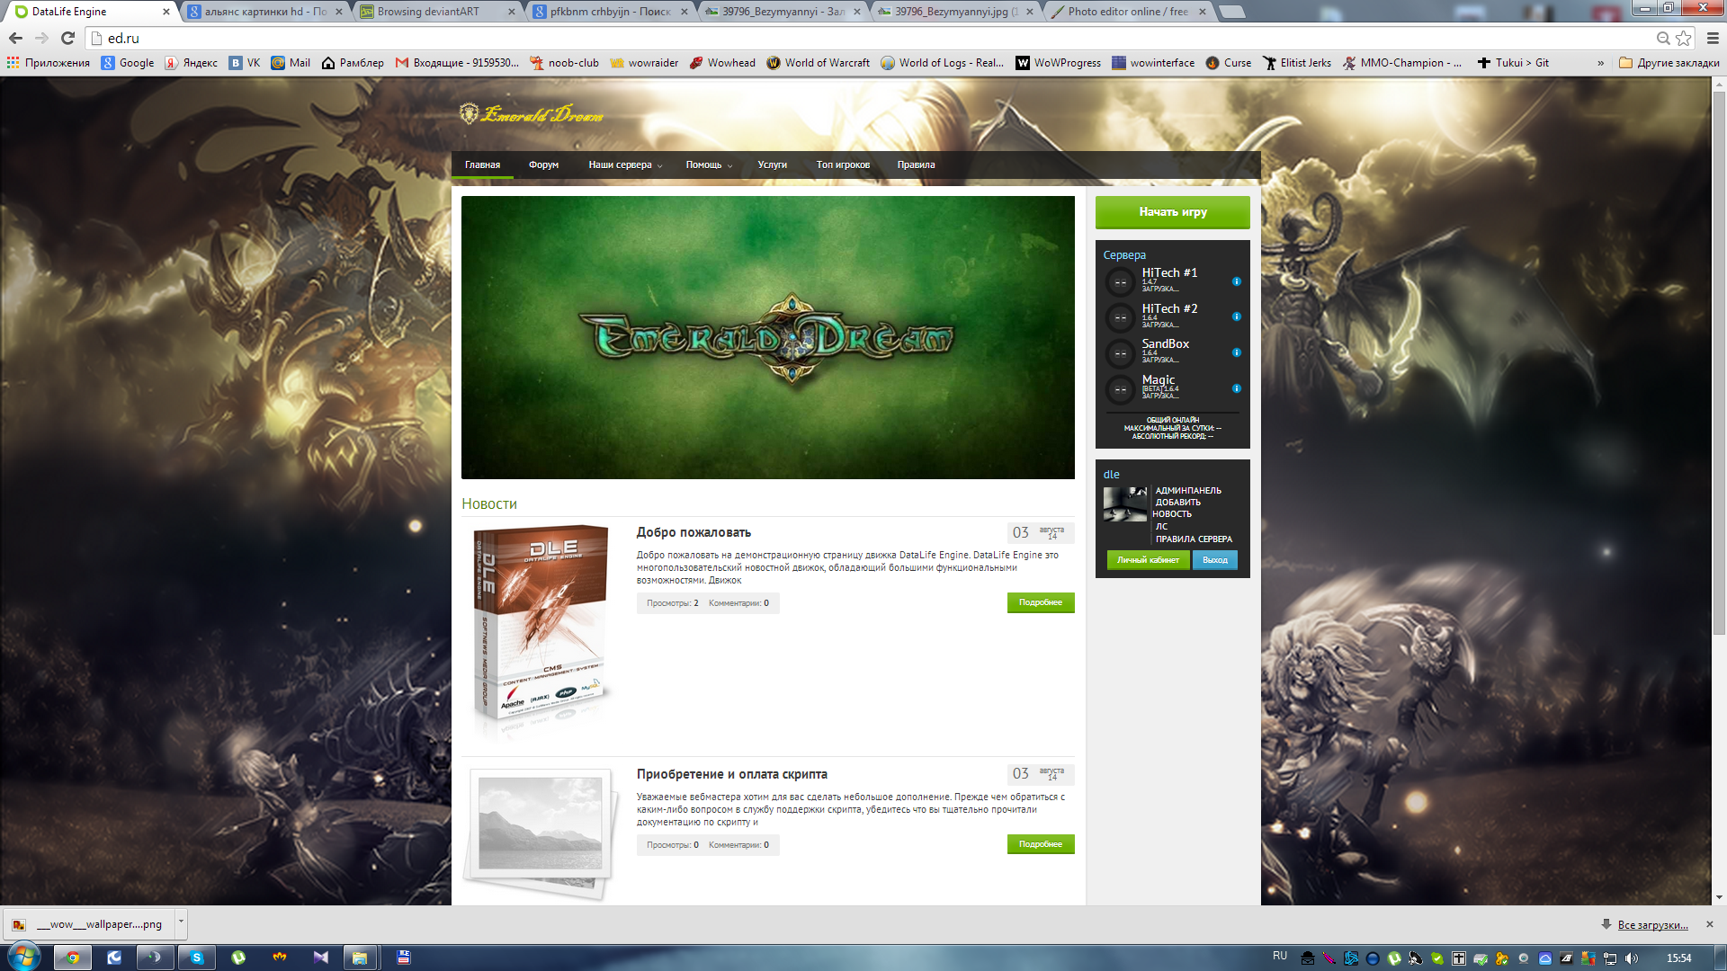The height and width of the screenshot is (971, 1727).
Task: Click the 15:54 system clock
Action: point(1678,958)
